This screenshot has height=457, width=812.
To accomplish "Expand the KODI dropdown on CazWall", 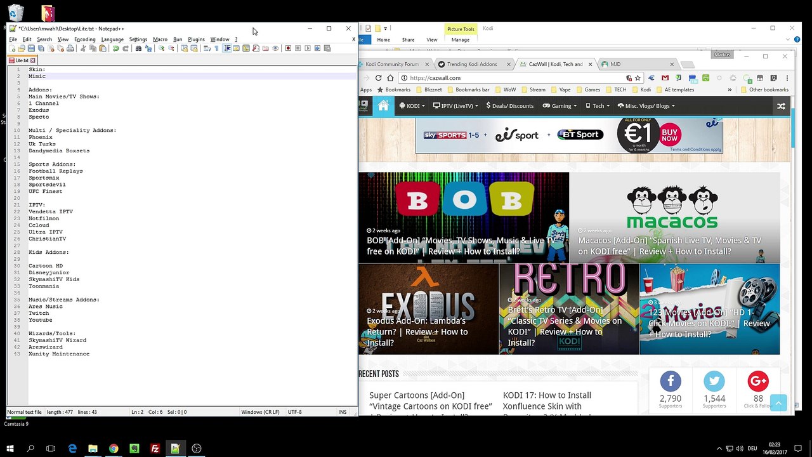I will pos(412,106).
